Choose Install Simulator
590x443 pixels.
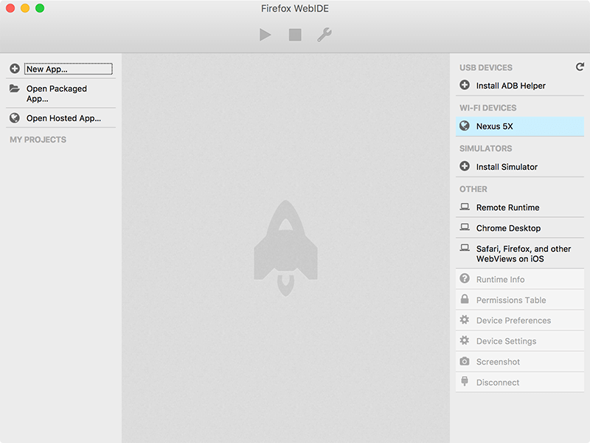pyautogui.click(x=507, y=167)
